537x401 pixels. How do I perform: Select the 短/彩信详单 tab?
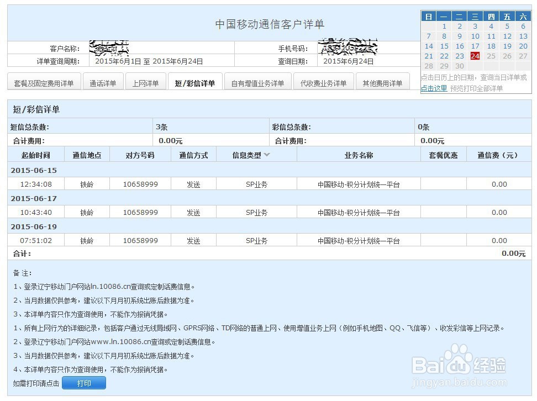pos(195,82)
